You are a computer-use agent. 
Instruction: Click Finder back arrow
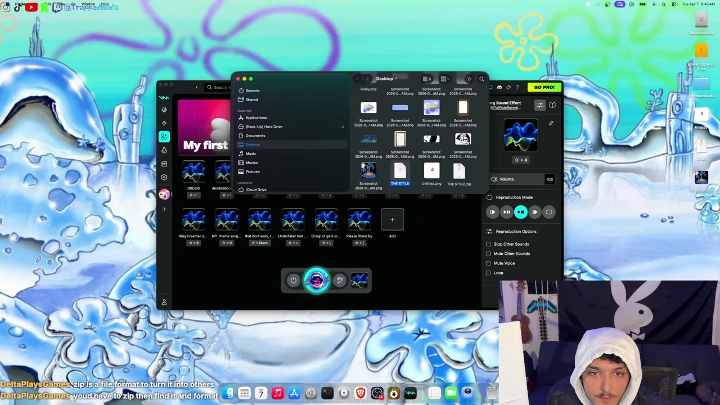click(x=357, y=79)
